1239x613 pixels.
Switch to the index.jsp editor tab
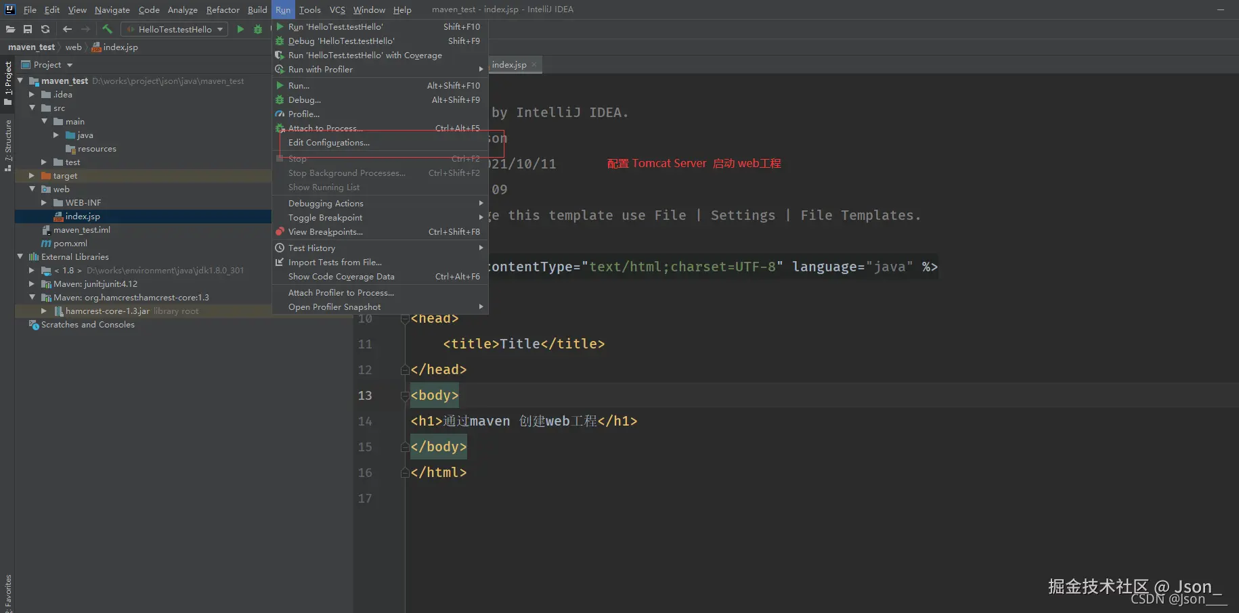(509, 64)
